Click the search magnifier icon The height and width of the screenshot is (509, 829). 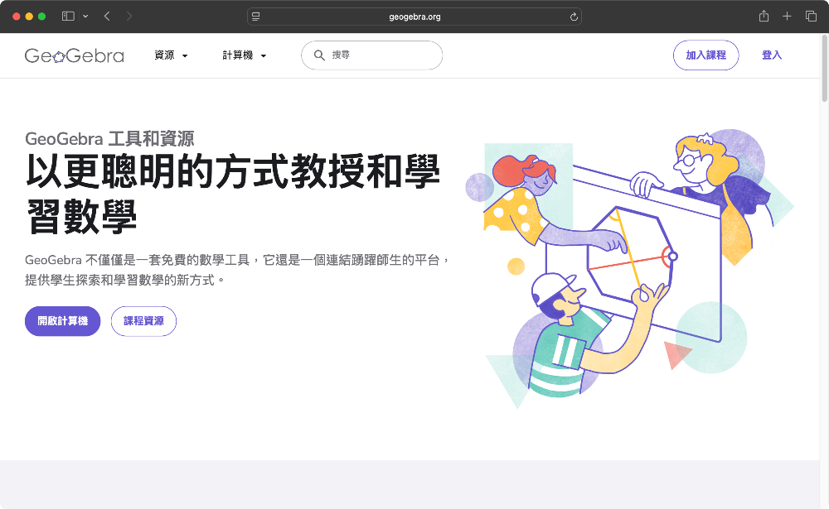click(319, 55)
